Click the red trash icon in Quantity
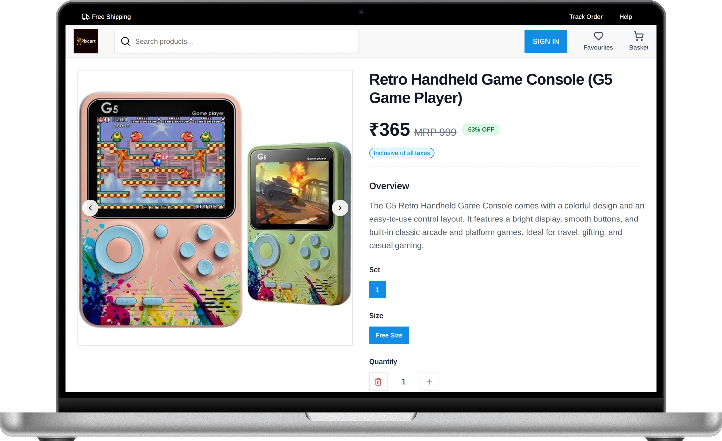The width and height of the screenshot is (722, 441). click(378, 382)
